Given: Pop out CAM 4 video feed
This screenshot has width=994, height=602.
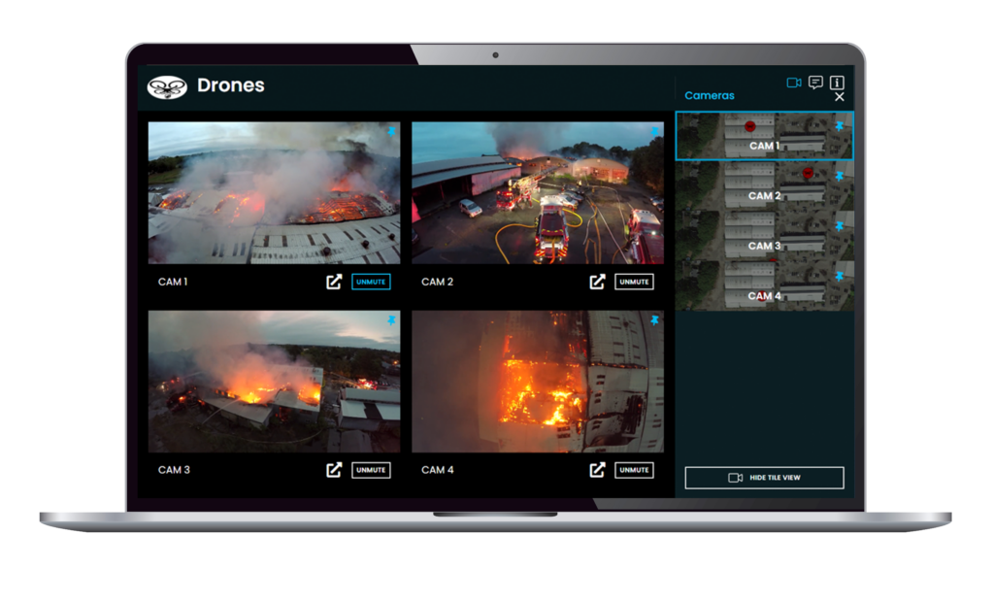Looking at the screenshot, I should pos(597,470).
